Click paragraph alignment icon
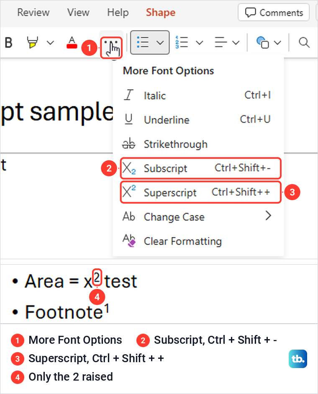The image size is (318, 394). point(221,42)
